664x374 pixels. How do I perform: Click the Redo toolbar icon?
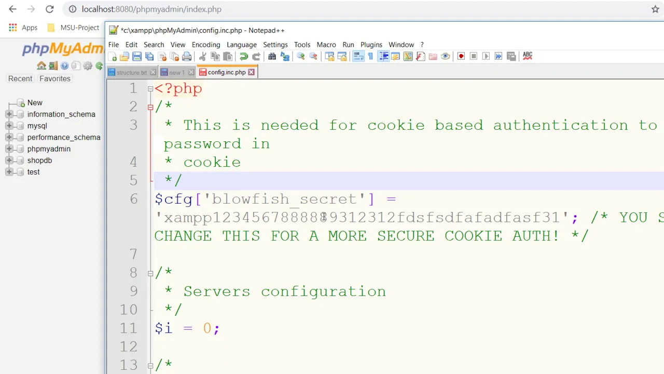pyautogui.click(x=256, y=56)
